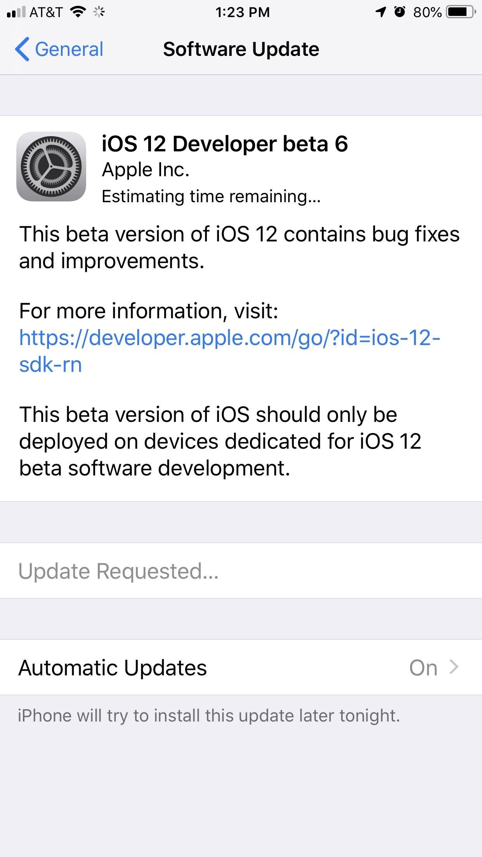Tap the 1:23 PM clock in status bar
The width and height of the screenshot is (482, 857).
tap(243, 12)
